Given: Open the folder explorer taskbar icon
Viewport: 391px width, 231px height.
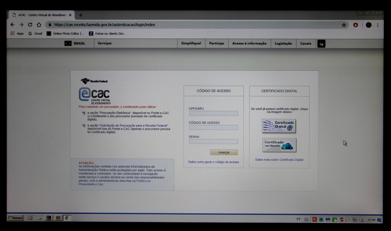Looking at the screenshot, I should (x=39, y=218).
